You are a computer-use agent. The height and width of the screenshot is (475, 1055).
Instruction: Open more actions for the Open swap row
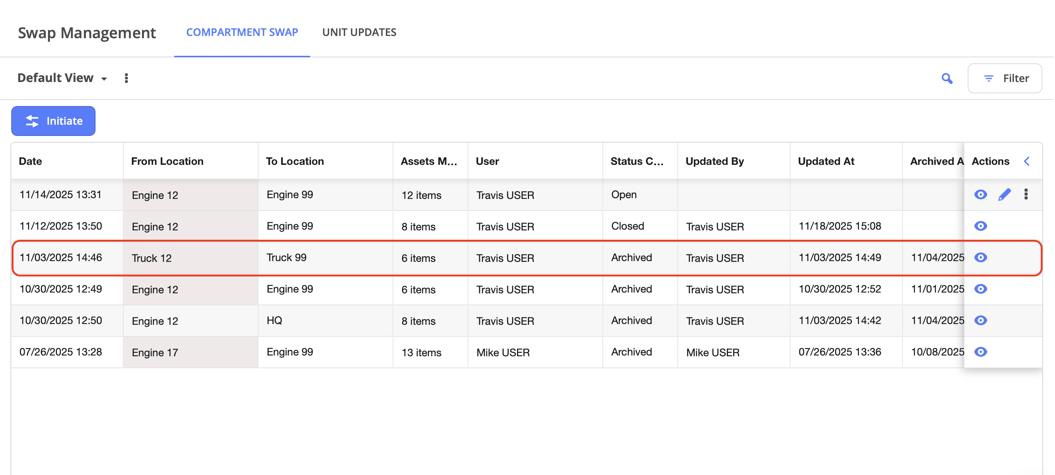[x=1025, y=194]
